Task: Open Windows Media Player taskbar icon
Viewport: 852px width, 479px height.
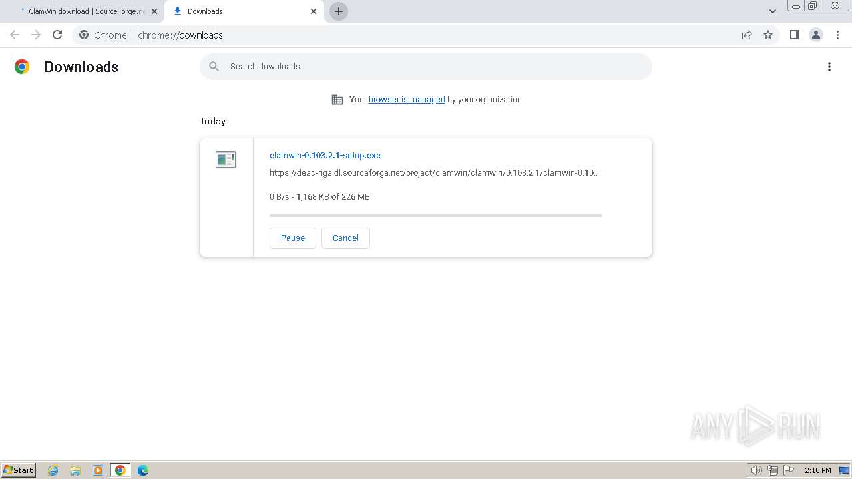Action: pyautogui.click(x=98, y=470)
